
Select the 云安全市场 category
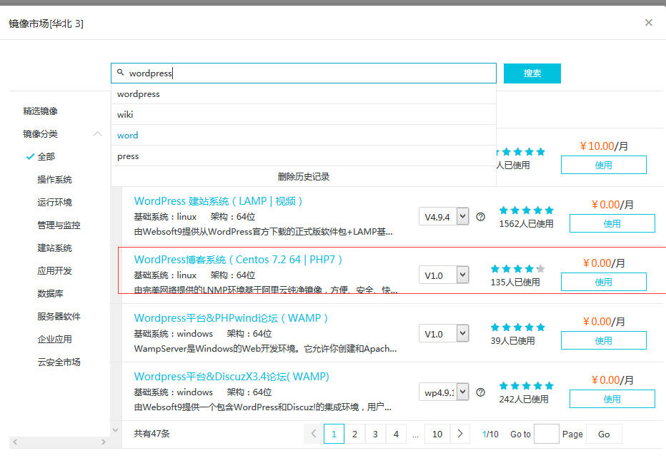[x=59, y=362]
